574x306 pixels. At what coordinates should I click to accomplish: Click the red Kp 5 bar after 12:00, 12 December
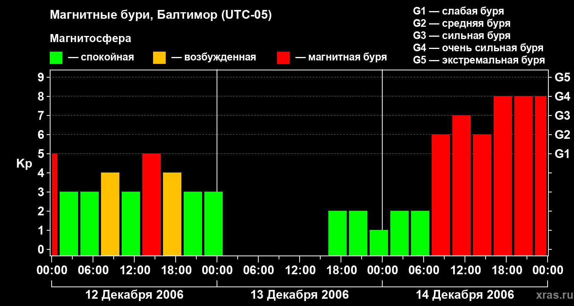click(x=152, y=204)
